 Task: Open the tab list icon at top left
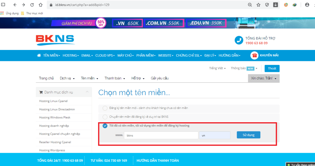[x=3, y=4]
